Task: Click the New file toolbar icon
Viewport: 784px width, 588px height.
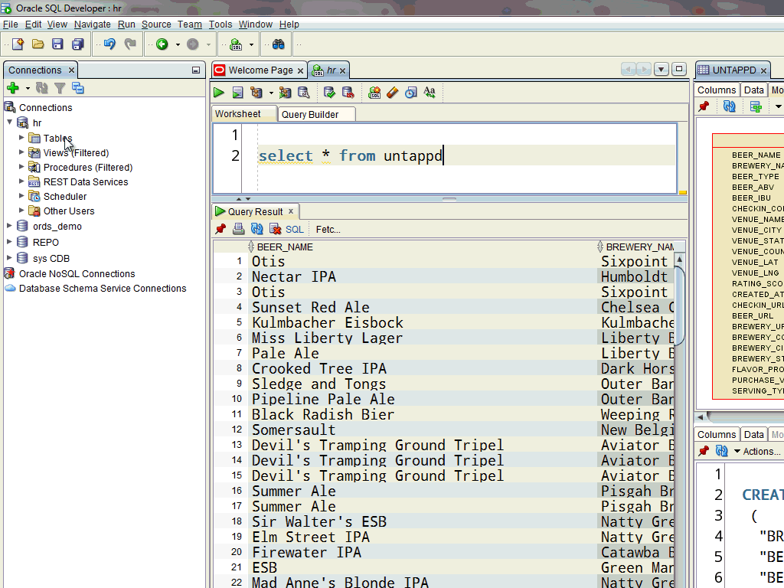Action: 18,44
